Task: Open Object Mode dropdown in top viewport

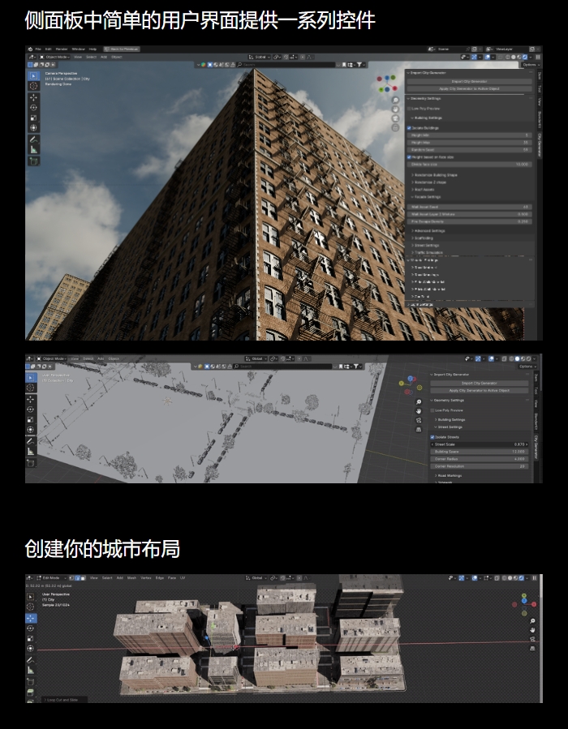Action: [55, 58]
